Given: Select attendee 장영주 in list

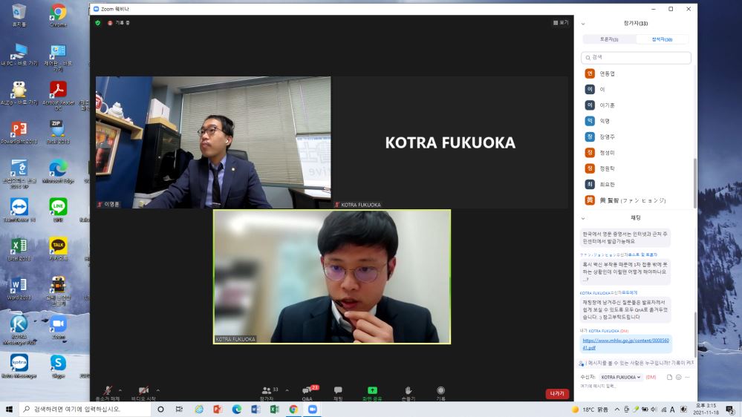Looking at the screenshot, I should pyautogui.click(x=636, y=137).
